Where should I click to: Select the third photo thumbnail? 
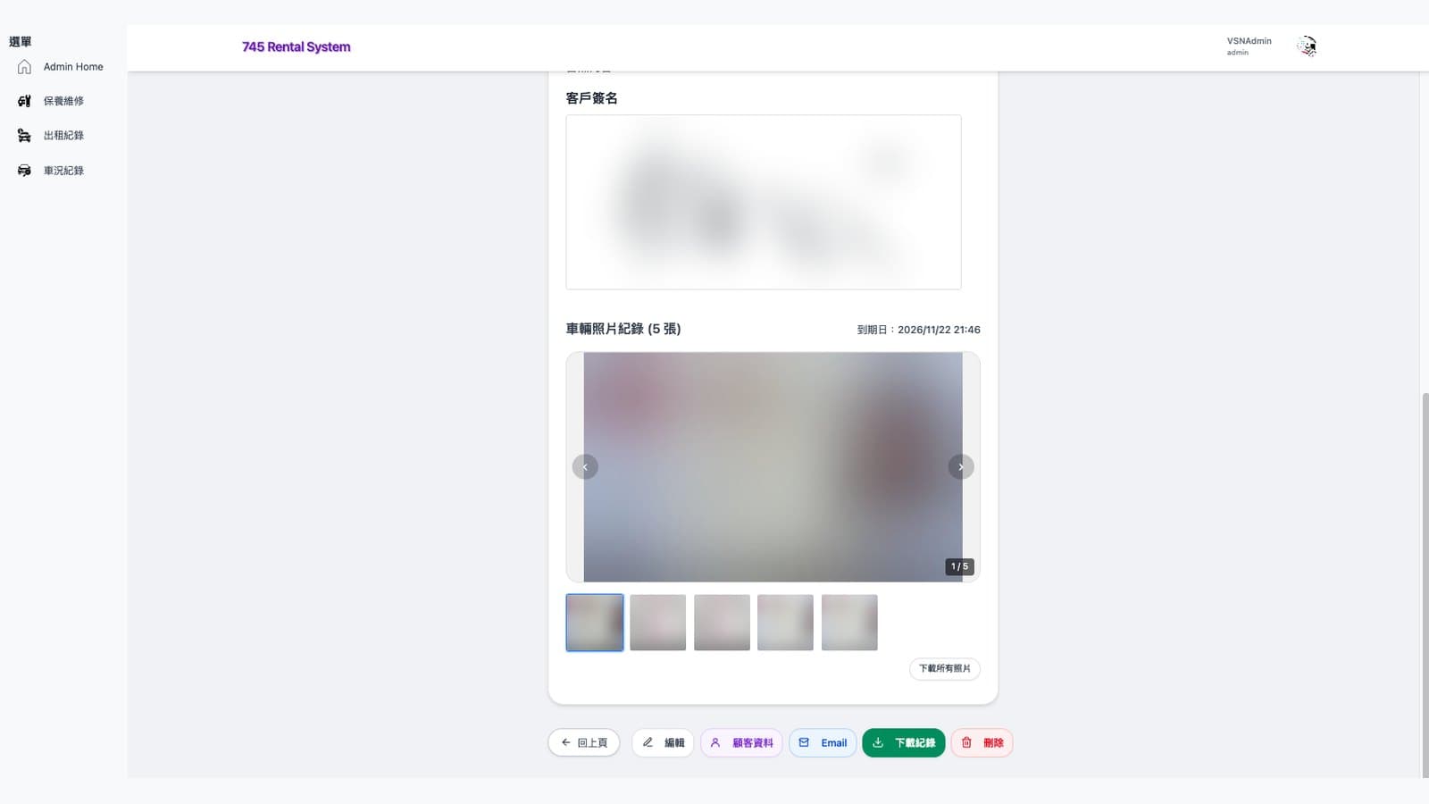pos(722,623)
